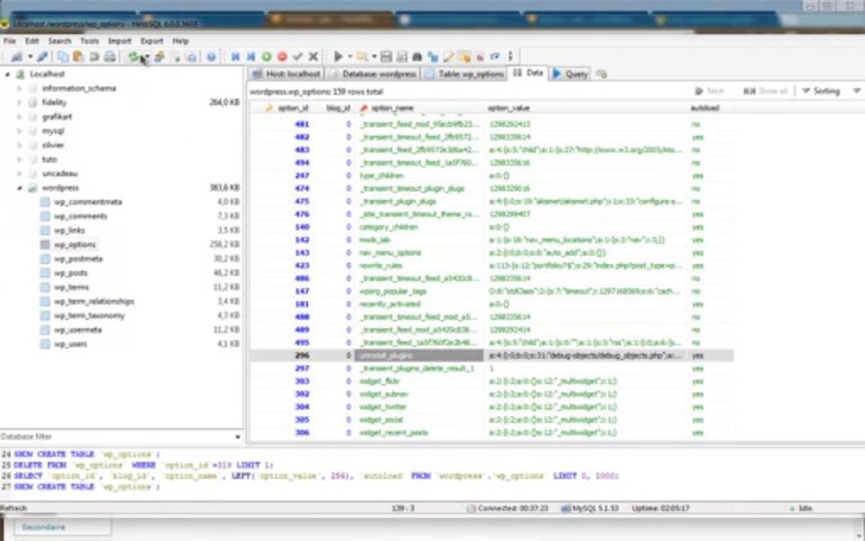Viewport: 865px width, 541px height.
Task: Jump to last row with blue arrow icon
Action: (251, 56)
